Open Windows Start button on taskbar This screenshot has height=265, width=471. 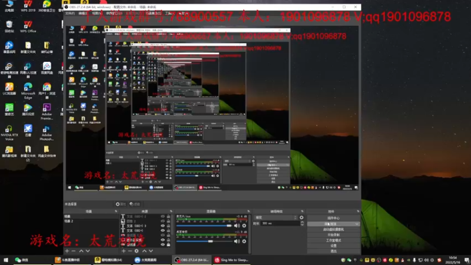[x=6, y=260]
